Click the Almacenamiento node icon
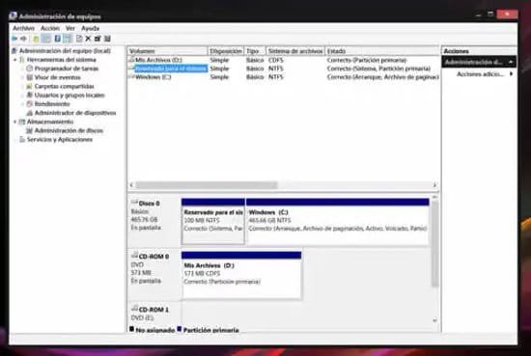The image size is (531, 356). [22, 122]
